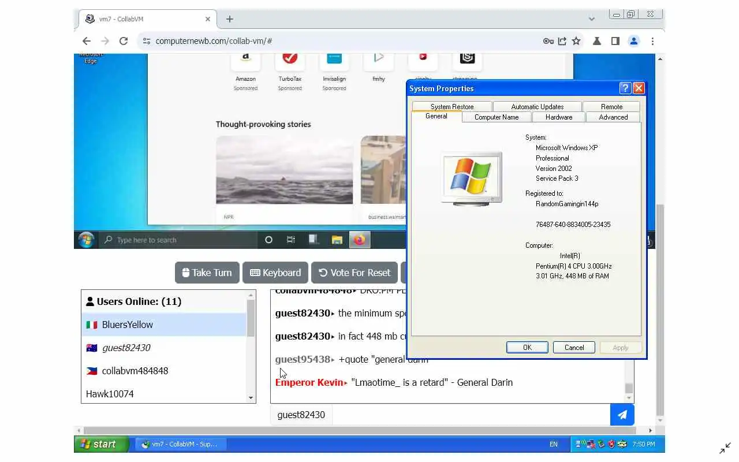This screenshot has height=462, width=739.
Task: Switch to the Remote tab
Action: 611,106
